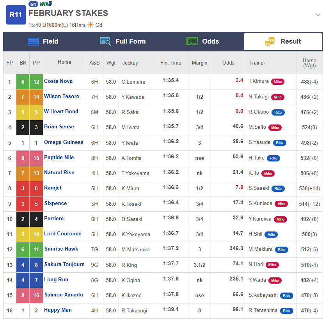Screen dimensions: 323x319
Task: Click Ritto badge next to H.Shii
Action: pyautogui.click(x=271, y=235)
